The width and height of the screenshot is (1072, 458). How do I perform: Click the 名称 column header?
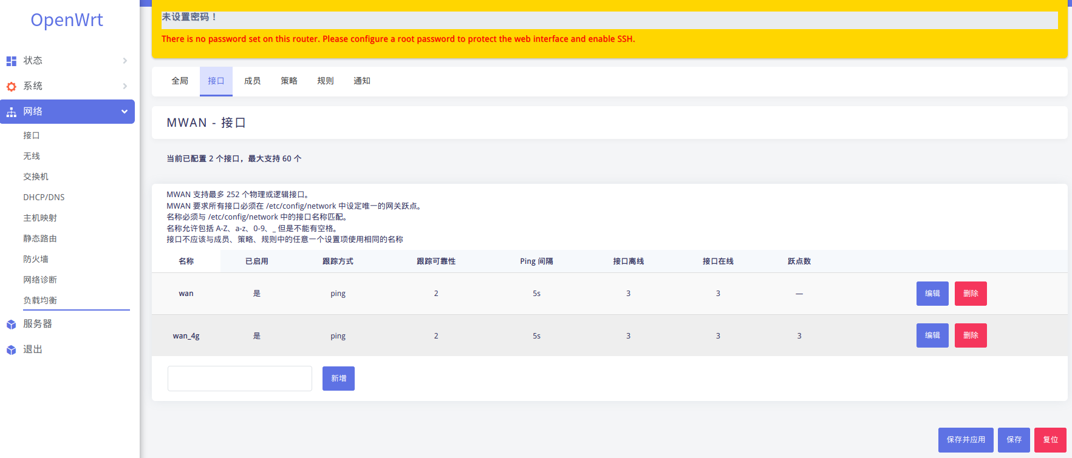(x=186, y=261)
